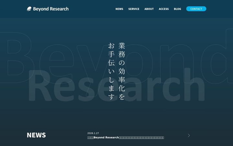Click the news item arrow chevron
Image resolution: width=233 pixels, height=146 pixels.
pos(189,135)
